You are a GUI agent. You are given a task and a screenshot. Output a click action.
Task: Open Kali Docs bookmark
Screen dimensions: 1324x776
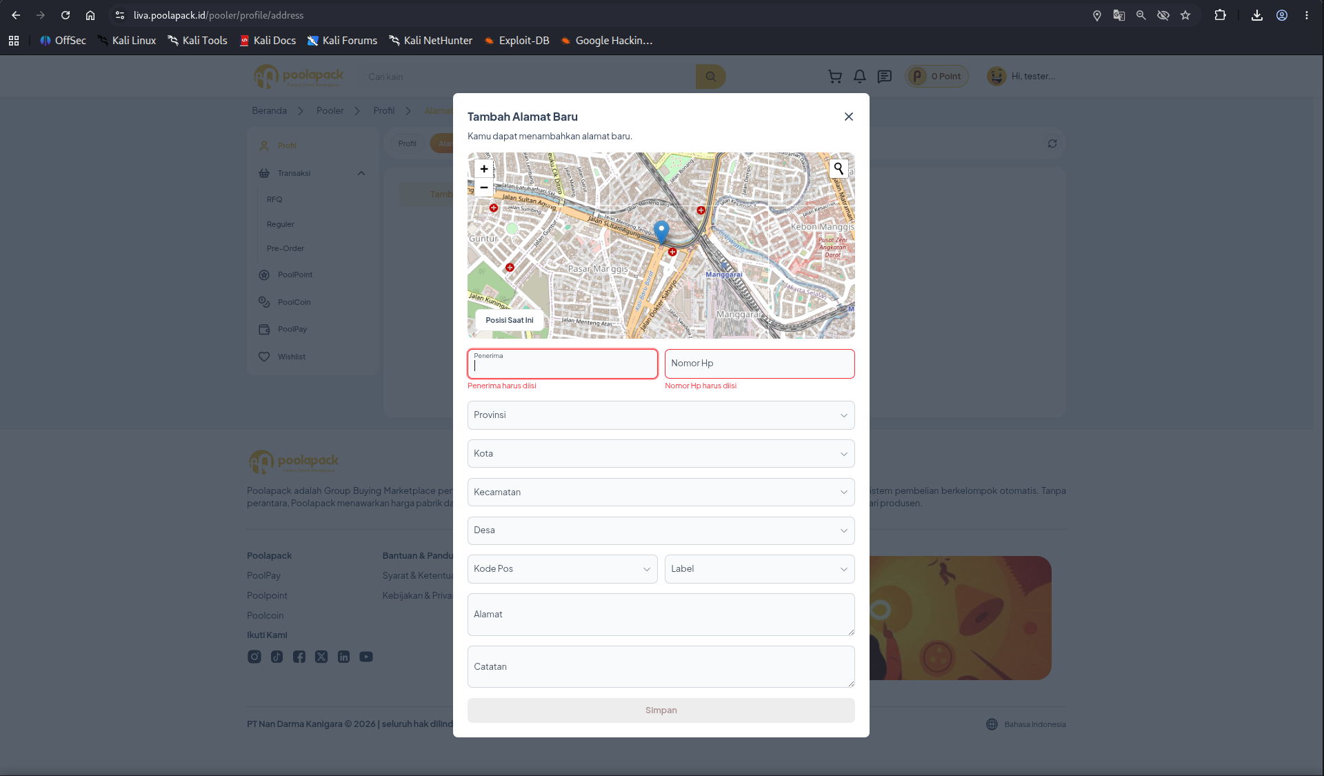tap(268, 41)
